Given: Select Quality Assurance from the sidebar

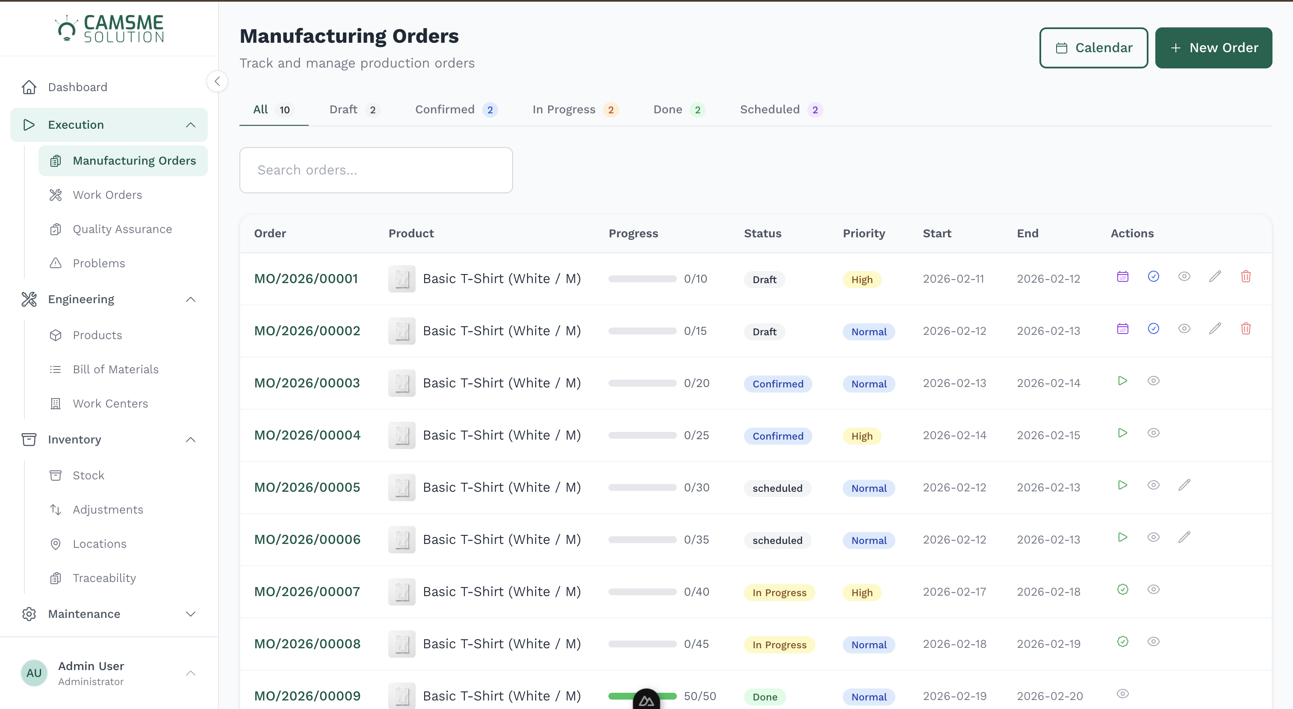Looking at the screenshot, I should pyautogui.click(x=121, y=229).
